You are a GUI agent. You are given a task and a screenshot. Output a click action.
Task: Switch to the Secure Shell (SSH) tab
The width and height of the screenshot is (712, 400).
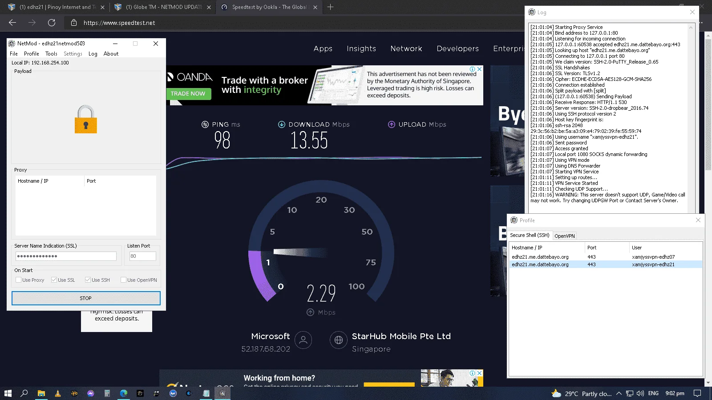(530, 235)
